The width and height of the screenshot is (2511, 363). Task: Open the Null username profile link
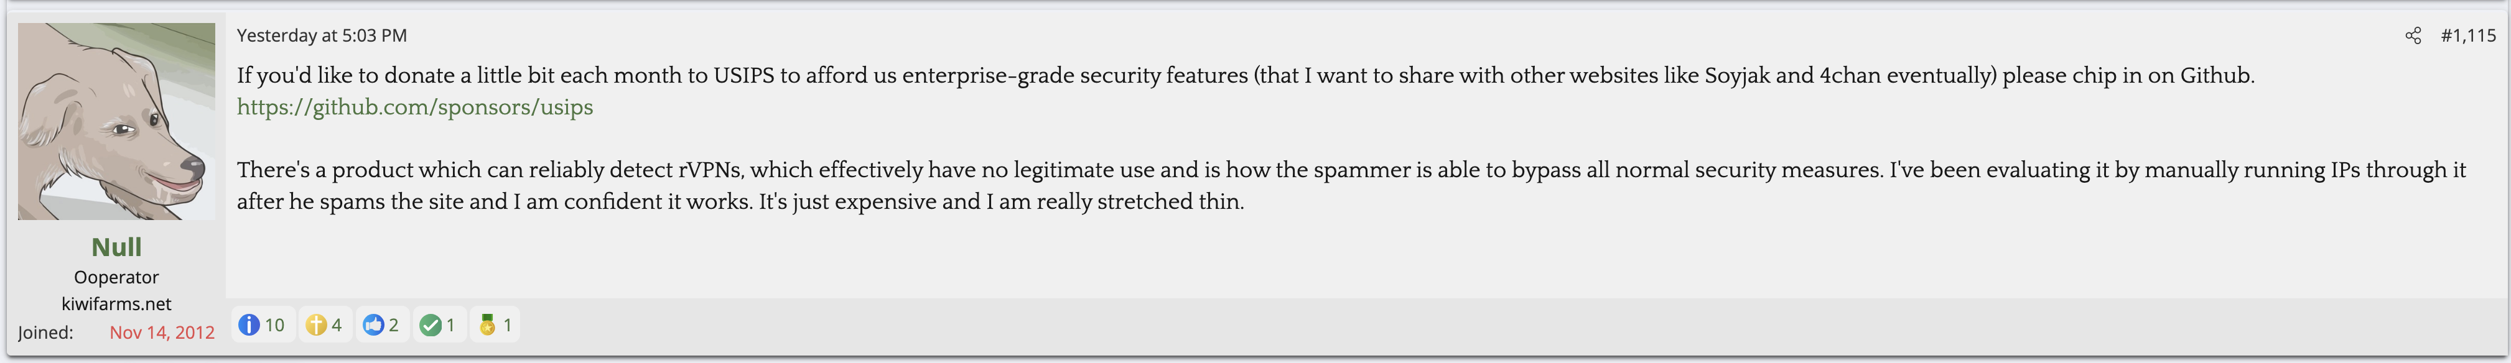(116, 247)
